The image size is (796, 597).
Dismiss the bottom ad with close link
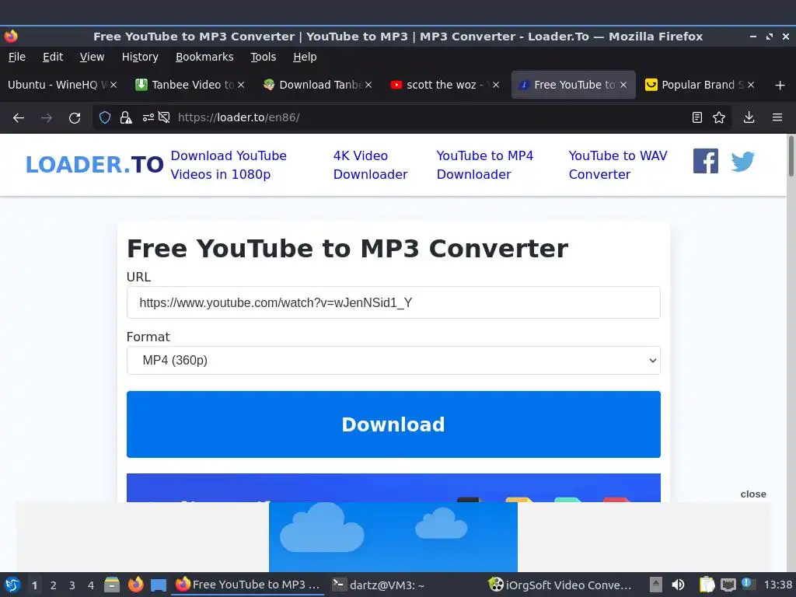[x=752, y=494]
